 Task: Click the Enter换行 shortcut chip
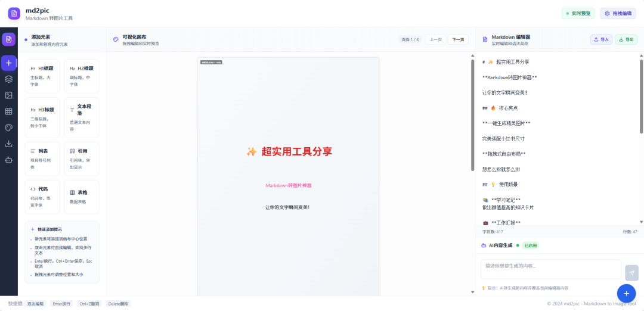pyautogui.click(x=61, y=304)
